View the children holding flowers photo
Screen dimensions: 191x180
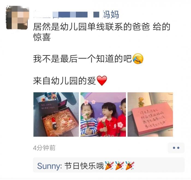pyautogui.click(x=103, y=114)
